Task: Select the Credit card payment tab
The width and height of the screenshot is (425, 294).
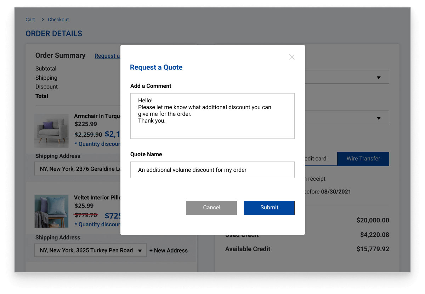Action: [315, 159]
